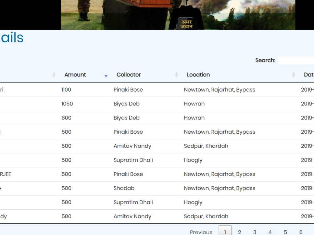Open pagination page 5
This screenshot has width=314, height=235.
[x=285, y=232]
